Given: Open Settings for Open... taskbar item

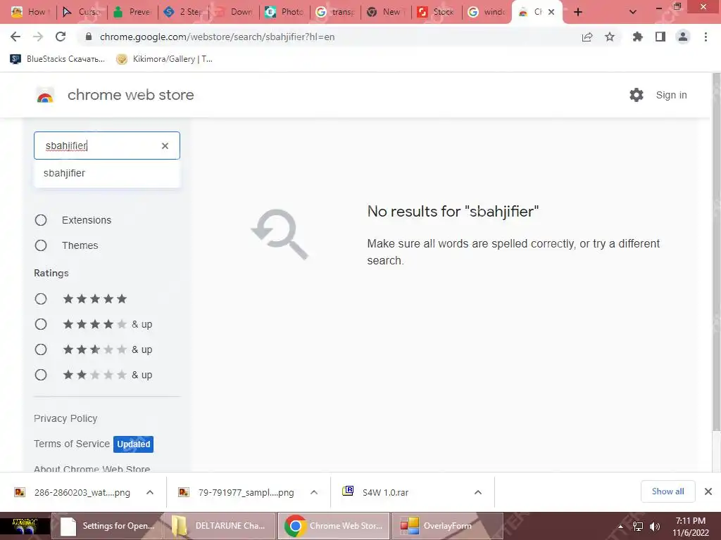Looking at the screenshot, I should (107, 526).
